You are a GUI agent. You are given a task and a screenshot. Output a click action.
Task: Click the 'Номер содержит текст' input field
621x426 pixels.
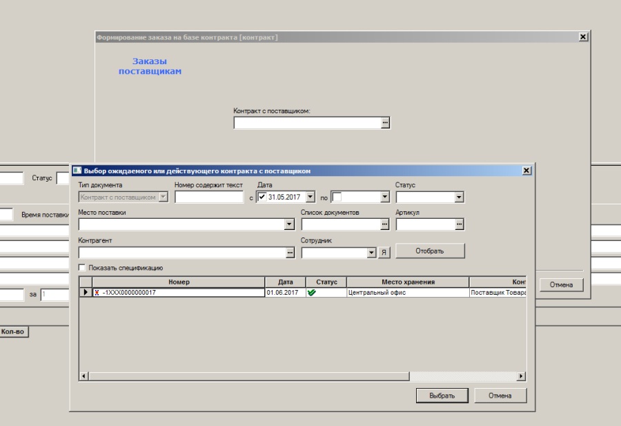[209, 197]
